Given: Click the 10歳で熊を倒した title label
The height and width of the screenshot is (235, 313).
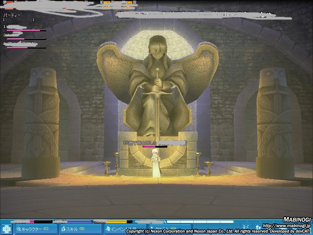Looking at the screenshot, I should 140,143.
